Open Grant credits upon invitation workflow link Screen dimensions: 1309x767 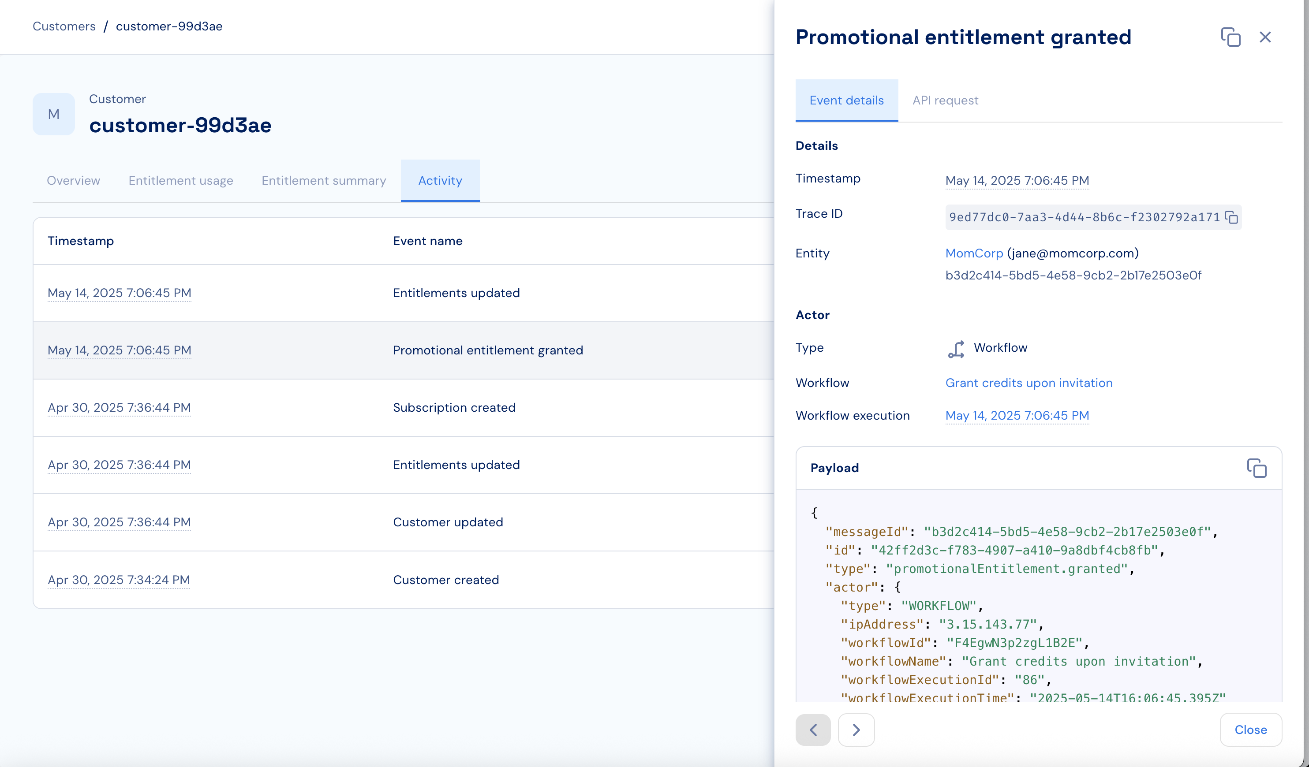[x=1028, y=383]
